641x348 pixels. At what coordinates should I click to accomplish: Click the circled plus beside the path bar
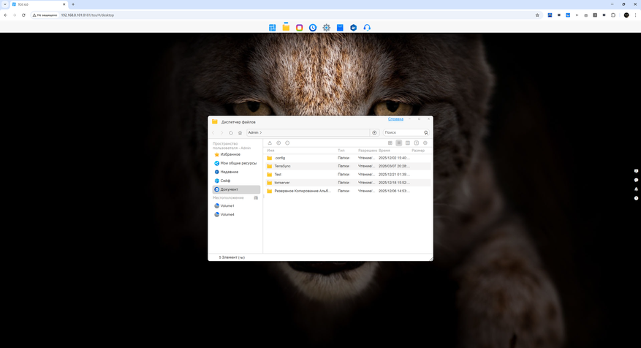click(374, 132)
